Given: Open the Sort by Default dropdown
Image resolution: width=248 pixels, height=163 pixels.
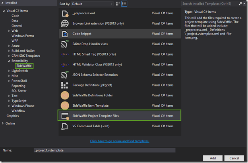Looking at the screenshot, I should click(x=92, y=4).
